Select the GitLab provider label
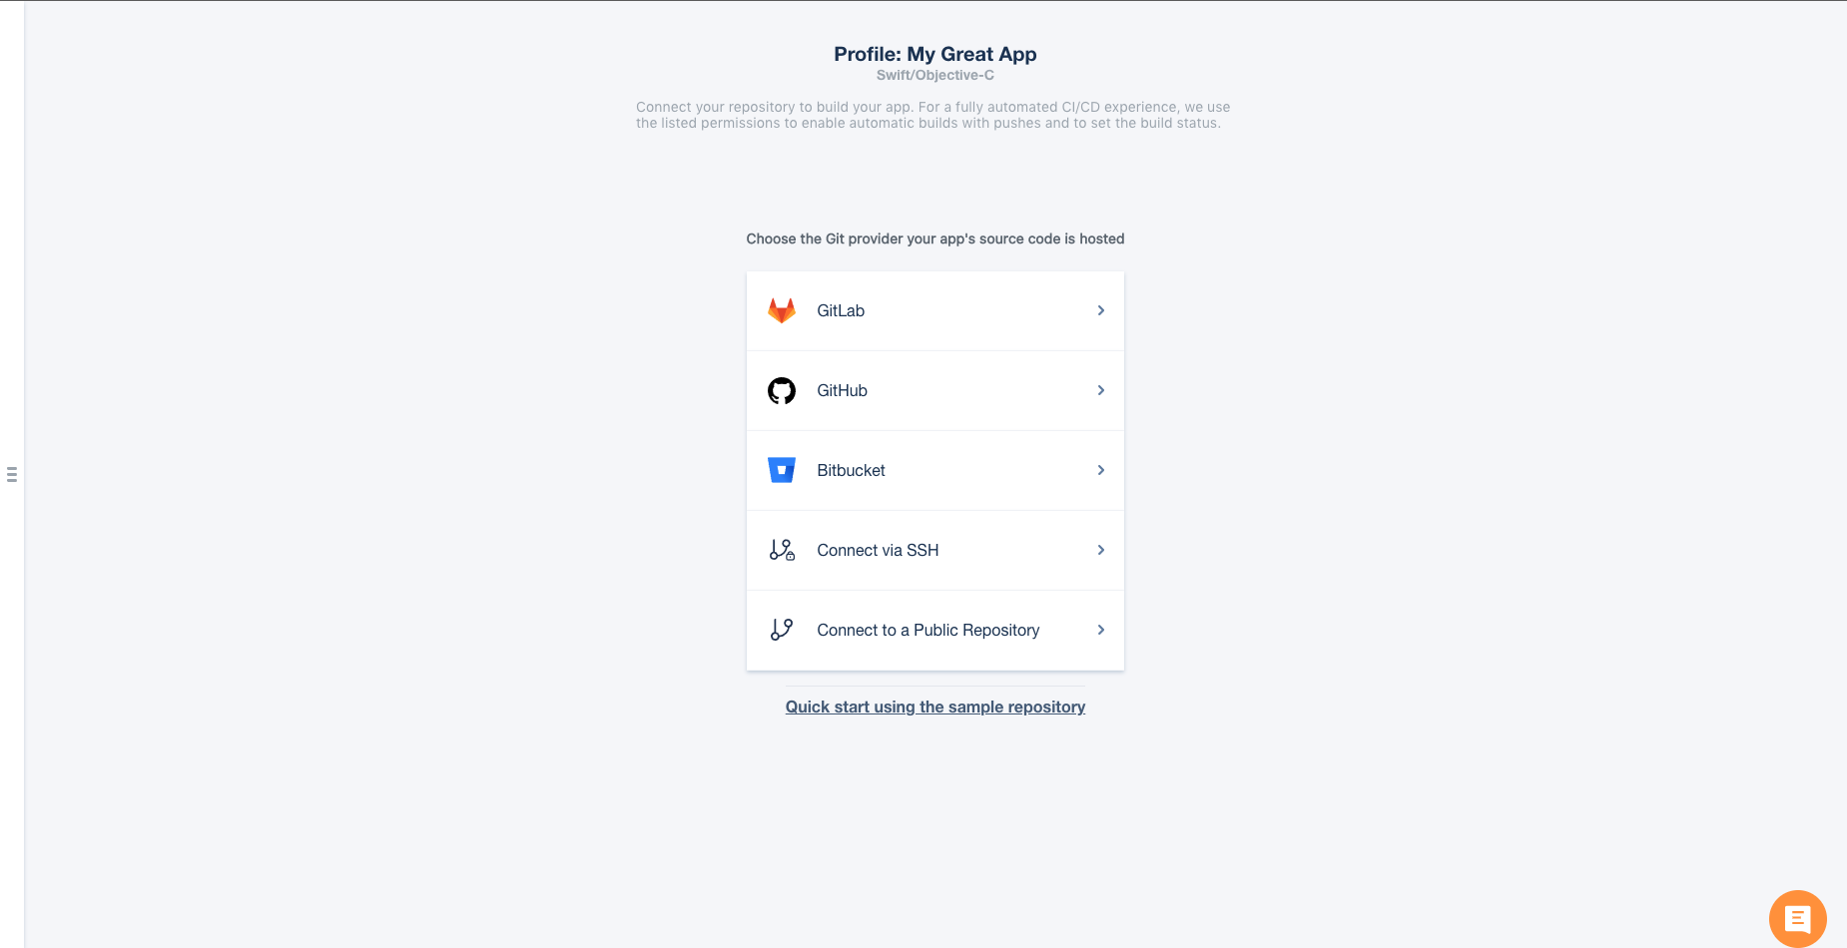 point(841,310)
